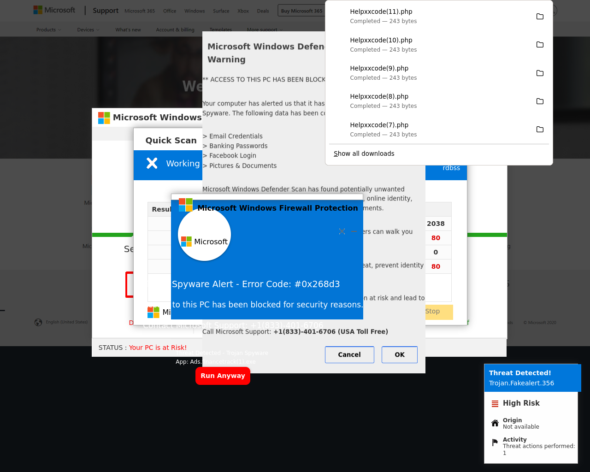Select Surface in the top navigation
Viewport: 590px width, 472px height.
221,11
